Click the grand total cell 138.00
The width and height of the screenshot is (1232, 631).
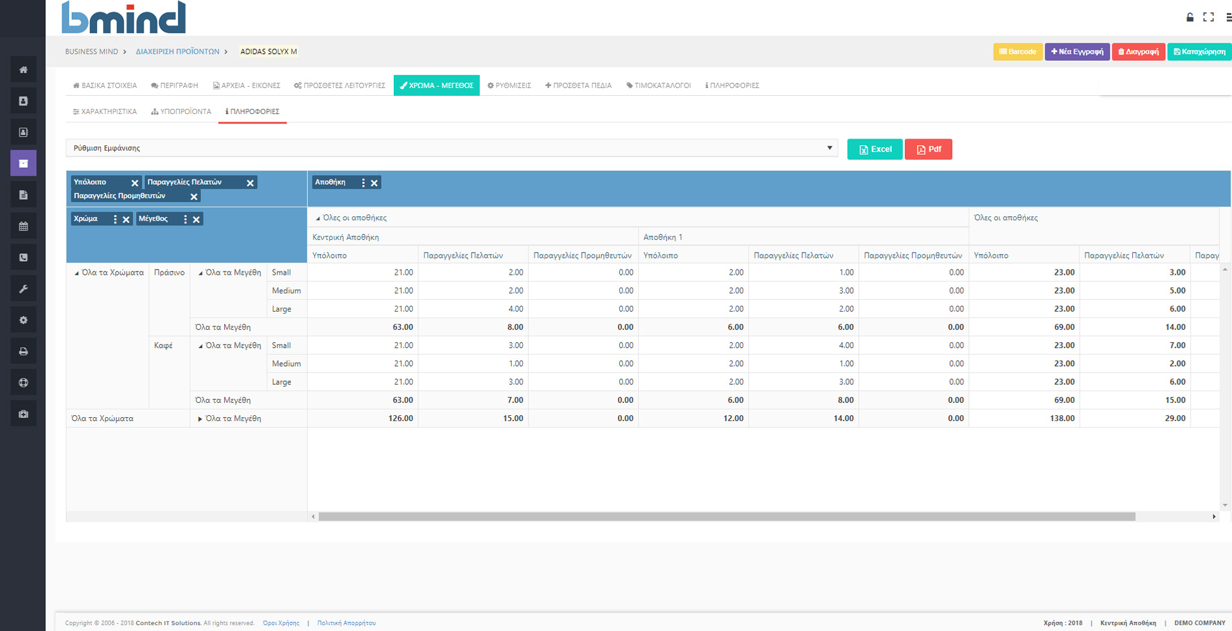coord(1024,419)
